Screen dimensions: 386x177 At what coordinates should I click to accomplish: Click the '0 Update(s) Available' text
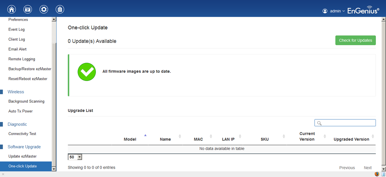tap(92, 41)
